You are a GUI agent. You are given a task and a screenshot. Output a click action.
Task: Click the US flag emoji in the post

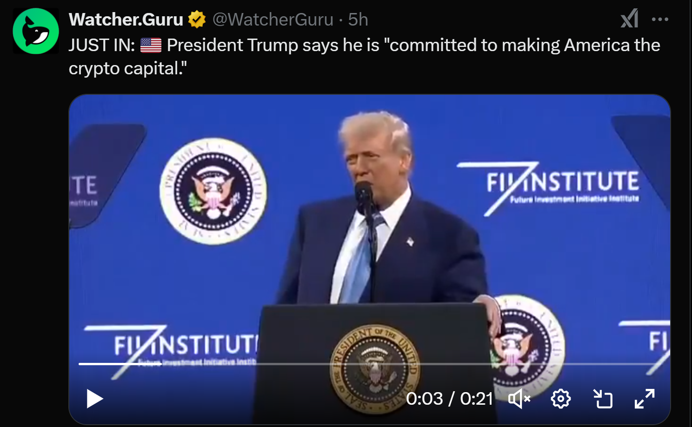click(151, 46)
